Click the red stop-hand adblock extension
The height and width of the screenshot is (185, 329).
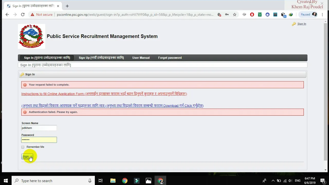coord(252,15)
